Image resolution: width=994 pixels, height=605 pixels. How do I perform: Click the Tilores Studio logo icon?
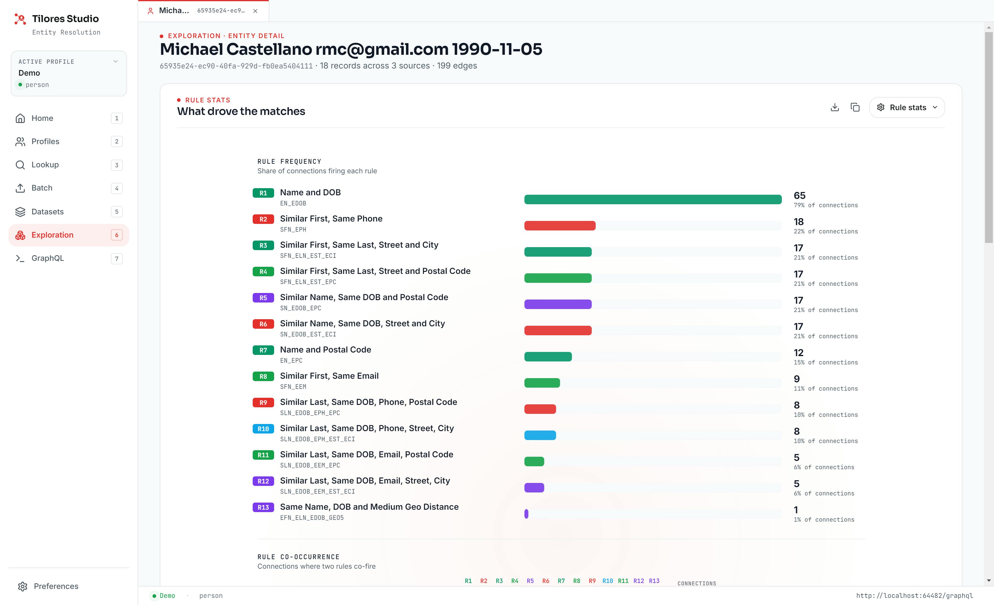point(20,19)
